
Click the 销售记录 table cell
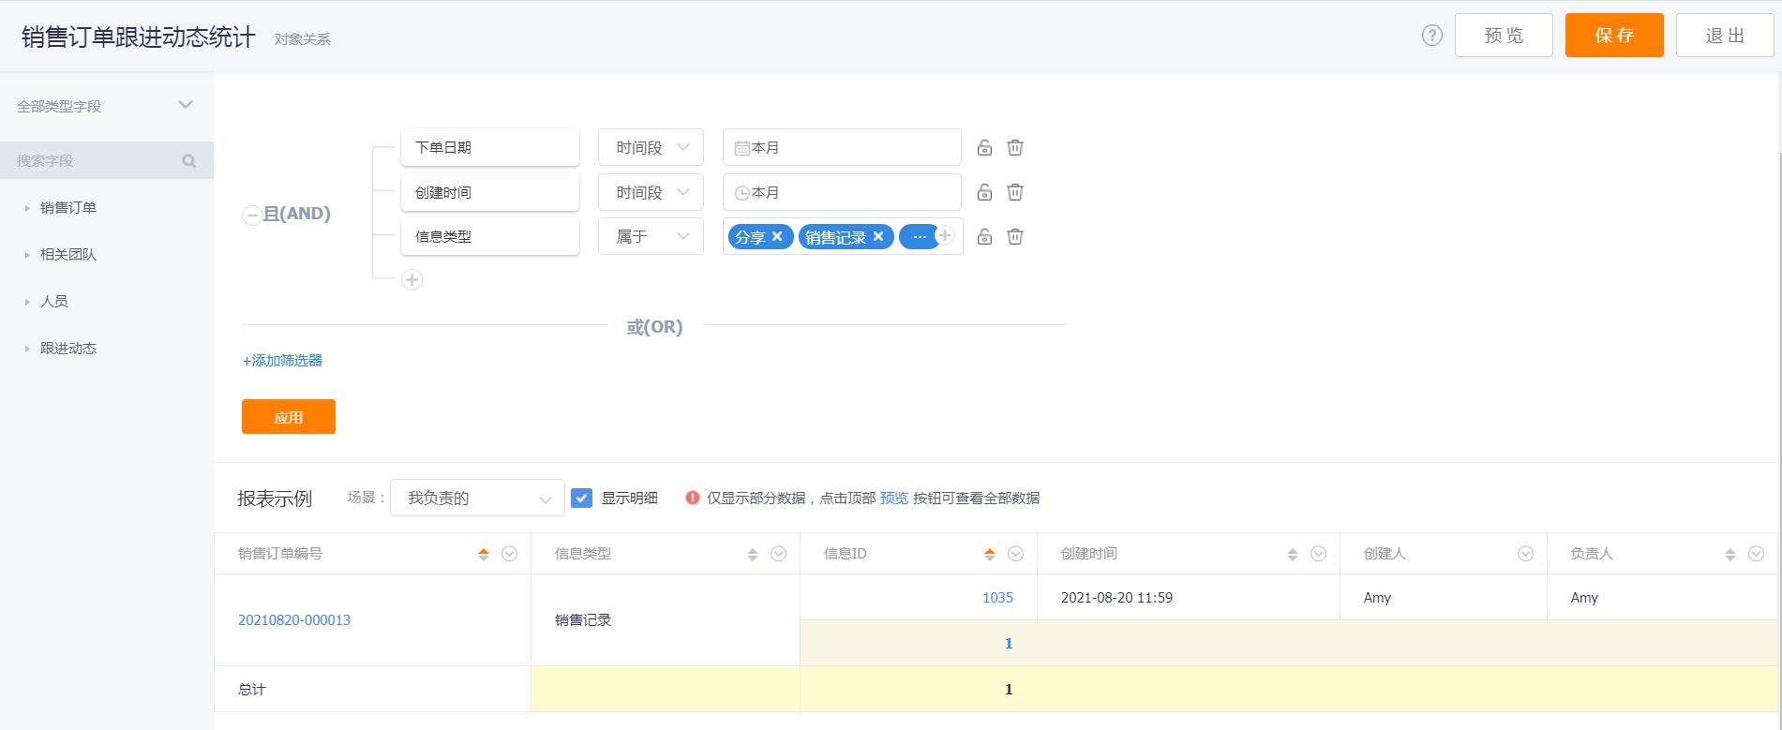666,620
